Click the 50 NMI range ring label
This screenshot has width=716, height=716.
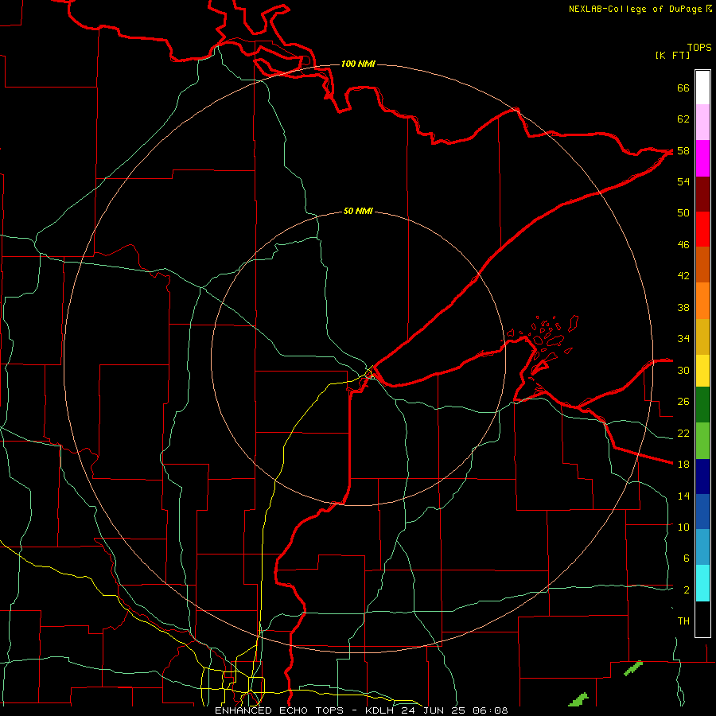point(358,211)
